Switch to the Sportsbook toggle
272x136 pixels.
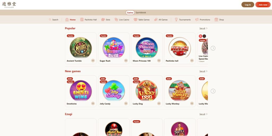pyautogui.click(x=141, y=13)
